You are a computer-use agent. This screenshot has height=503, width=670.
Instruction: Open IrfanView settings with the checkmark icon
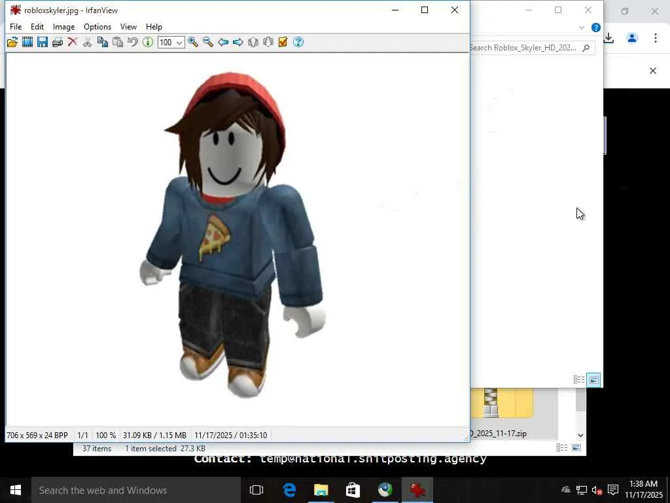tap(283, 42)
